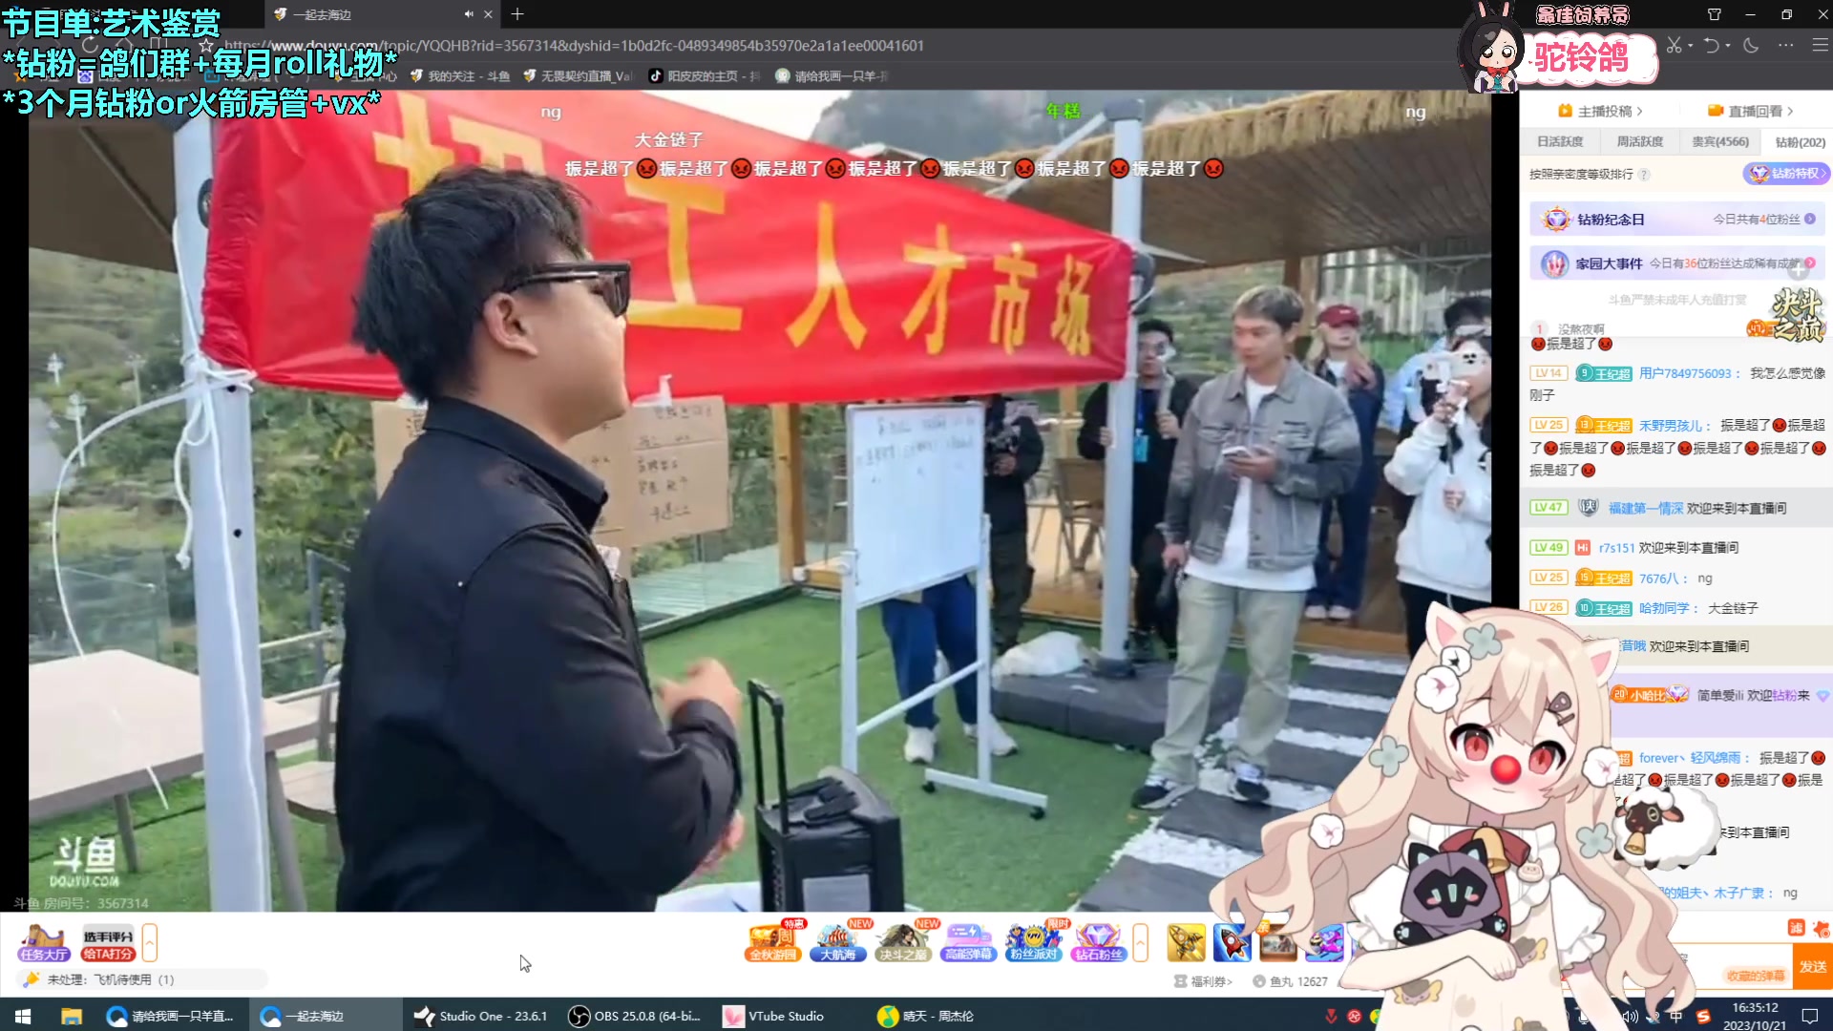Click the 鱼丸 12627 balance
Viewport: 1833px width, 1031px height.
click(x=1290, y=981)
